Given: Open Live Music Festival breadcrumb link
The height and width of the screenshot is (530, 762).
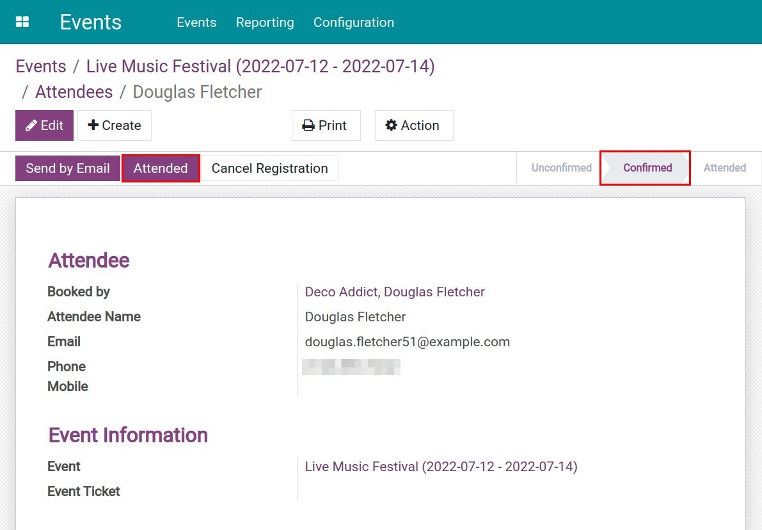Looking at the screenshot, I should pos(260,67).
